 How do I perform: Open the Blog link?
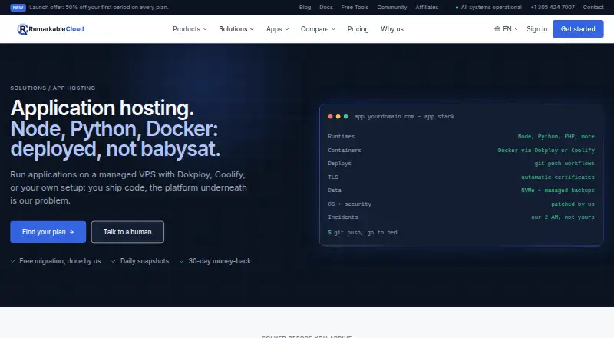tap(305, 8)
